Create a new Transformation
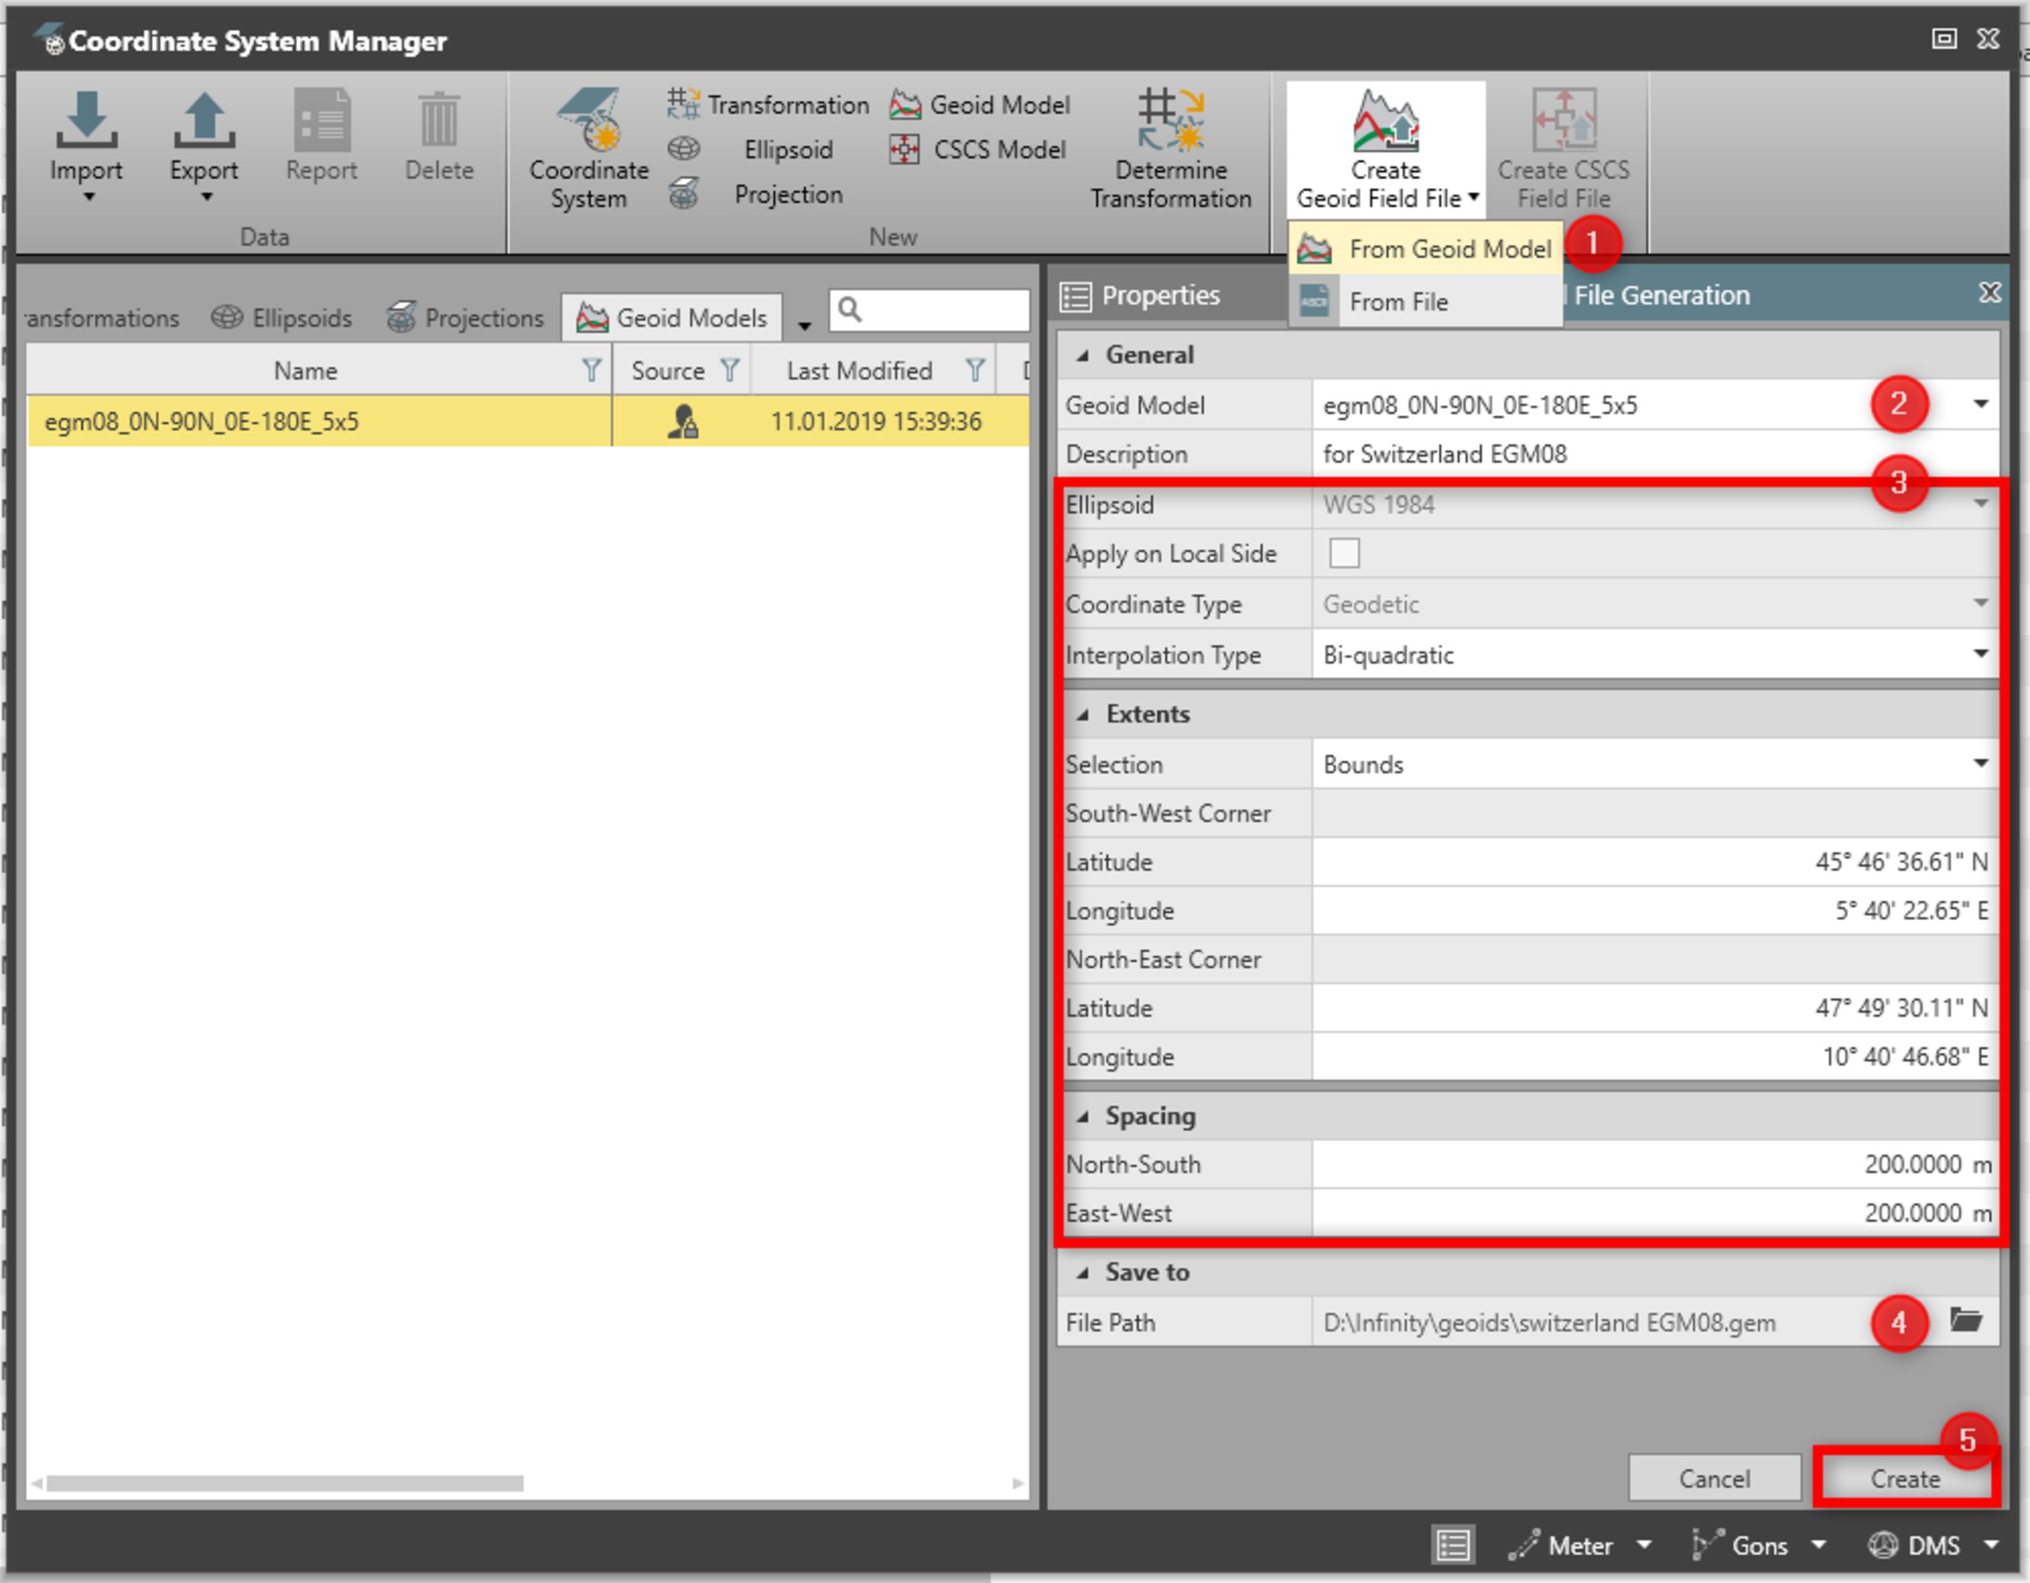This screenshot has width=2030, height=1583. [769, 104]
